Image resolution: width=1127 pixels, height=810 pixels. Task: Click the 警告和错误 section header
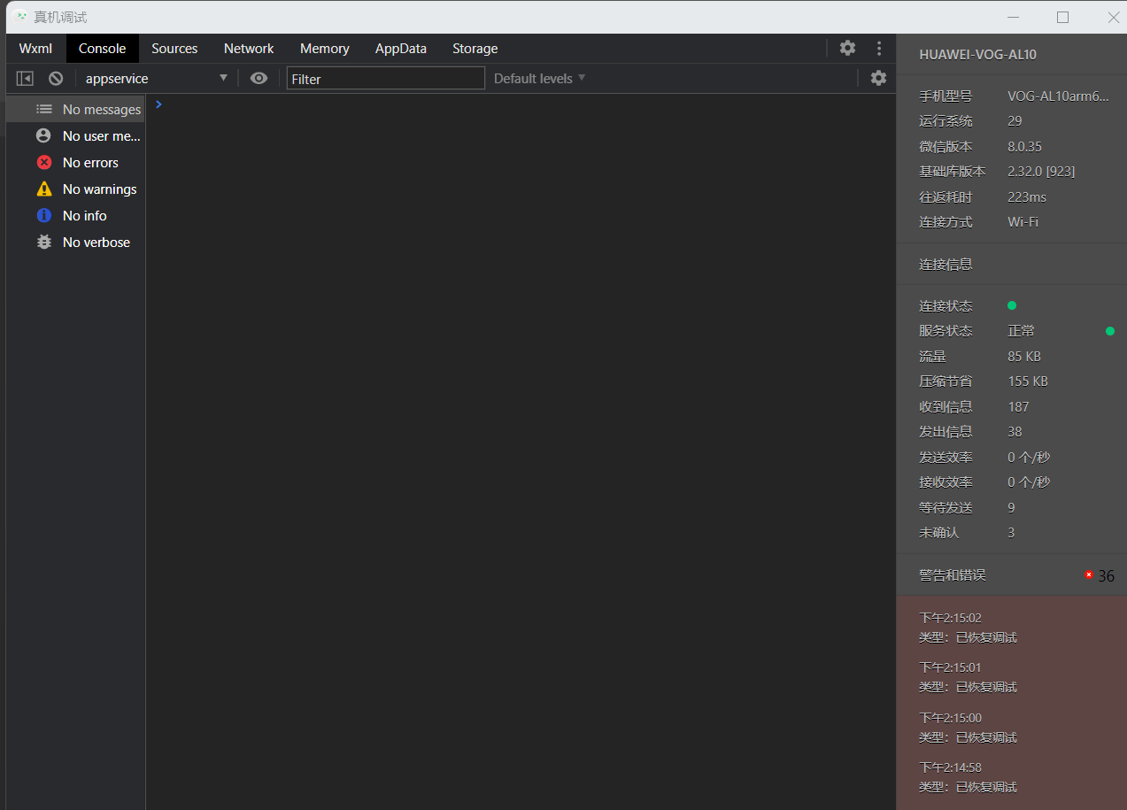pos(952,575)
